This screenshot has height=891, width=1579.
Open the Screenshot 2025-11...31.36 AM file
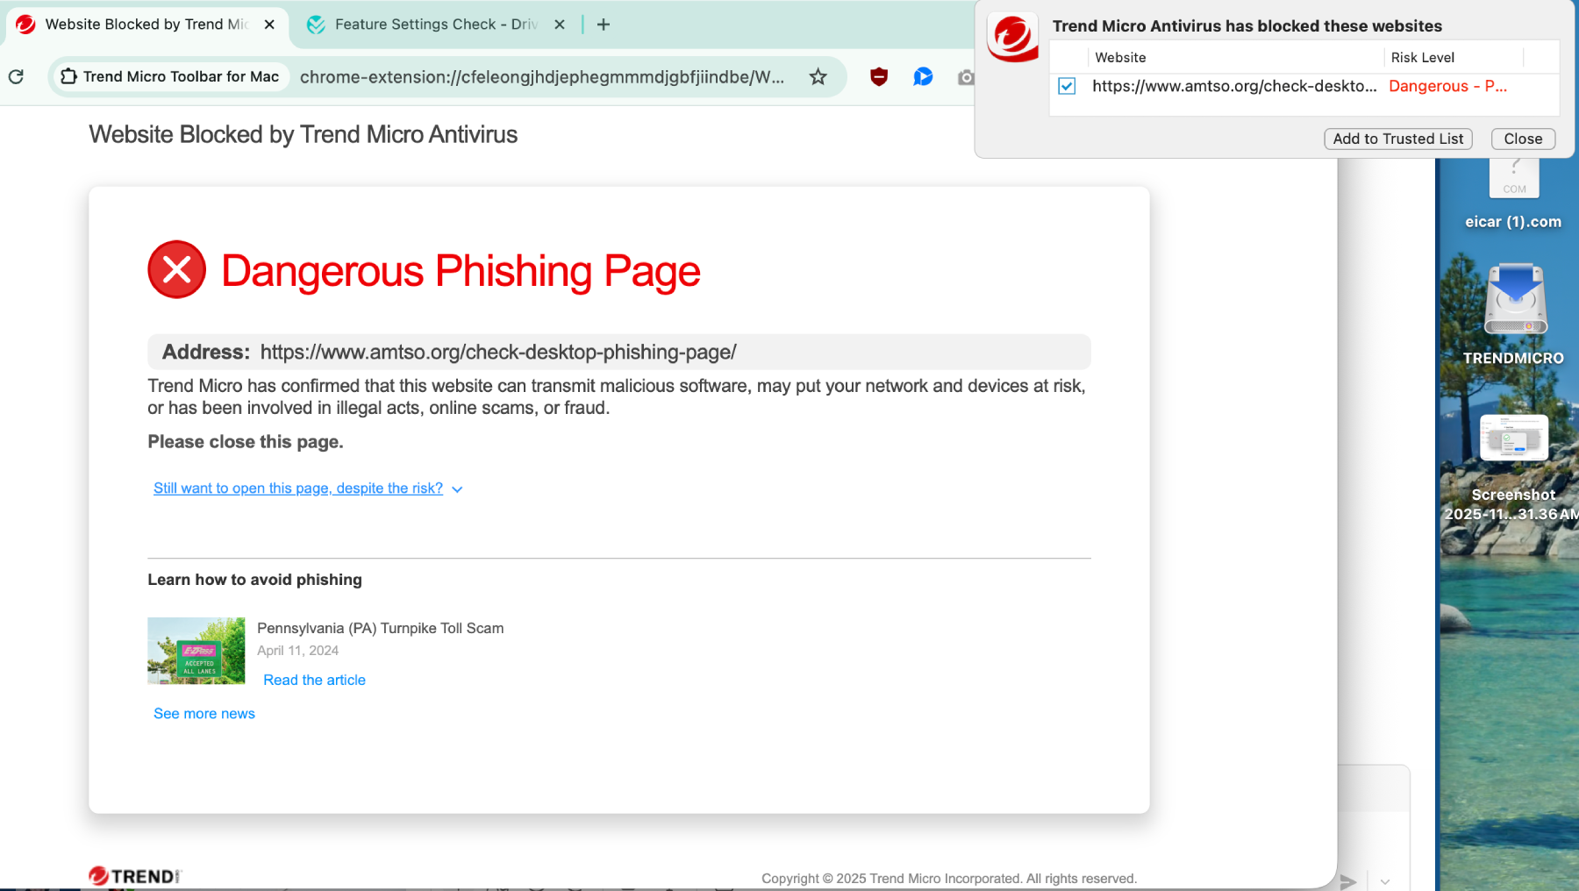point(1514,438)
